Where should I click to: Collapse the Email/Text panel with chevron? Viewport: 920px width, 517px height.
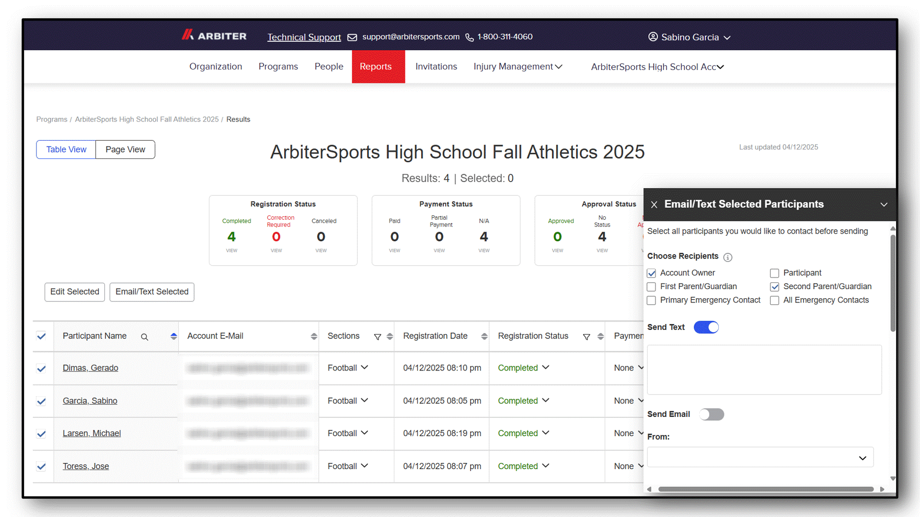click(884, 204)
